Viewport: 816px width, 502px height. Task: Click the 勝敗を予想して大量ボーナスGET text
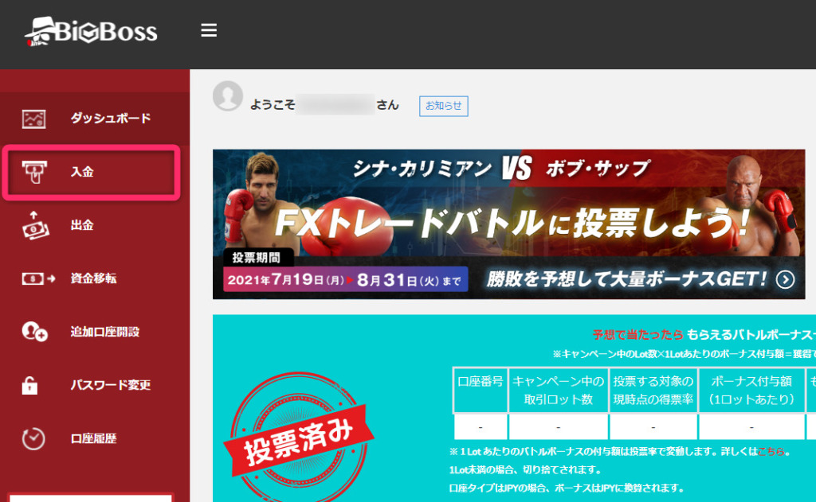coord(627,279)
